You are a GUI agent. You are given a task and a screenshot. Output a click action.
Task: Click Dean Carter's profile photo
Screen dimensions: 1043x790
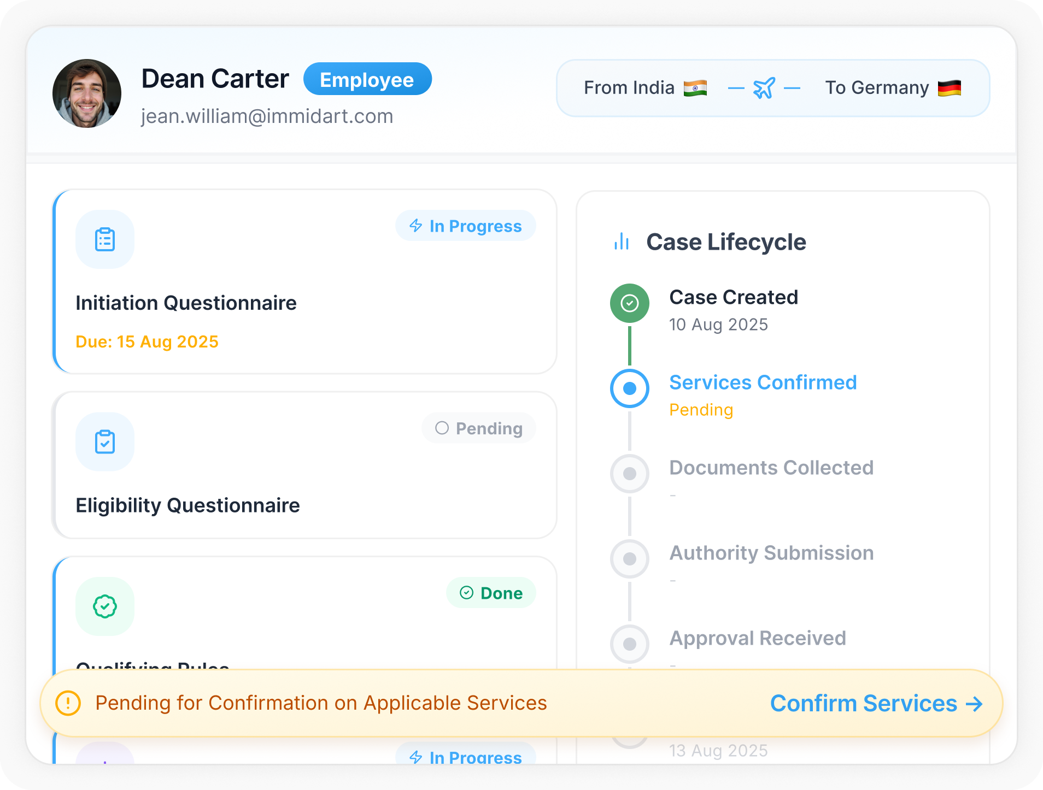tap(87, 93)
